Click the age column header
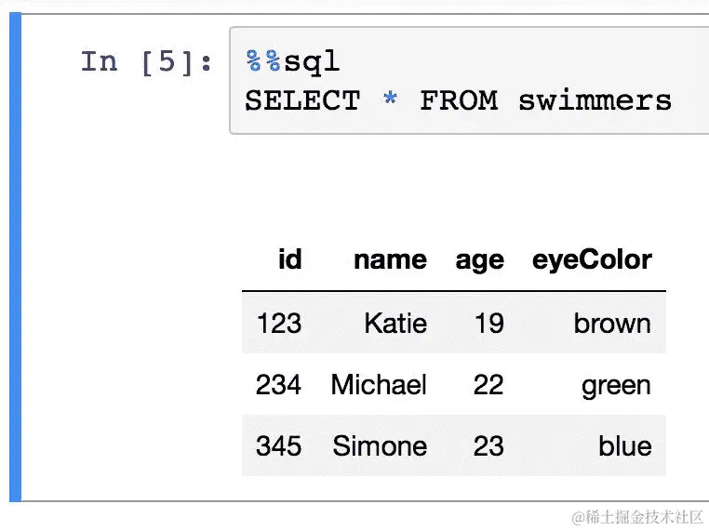This screenshot has width=709, height=531. 479,259
